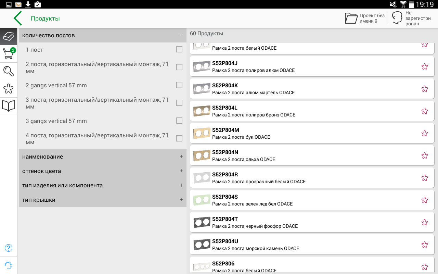Viewport: 438px width, 274px height.
Task: Open 'Рамка 2 поста белый ODACE' product
Action: 312,48
